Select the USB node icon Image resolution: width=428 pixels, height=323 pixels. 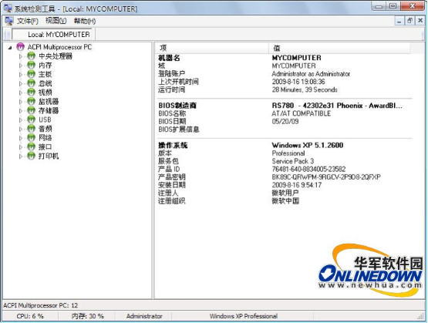(x=31, y=119)
